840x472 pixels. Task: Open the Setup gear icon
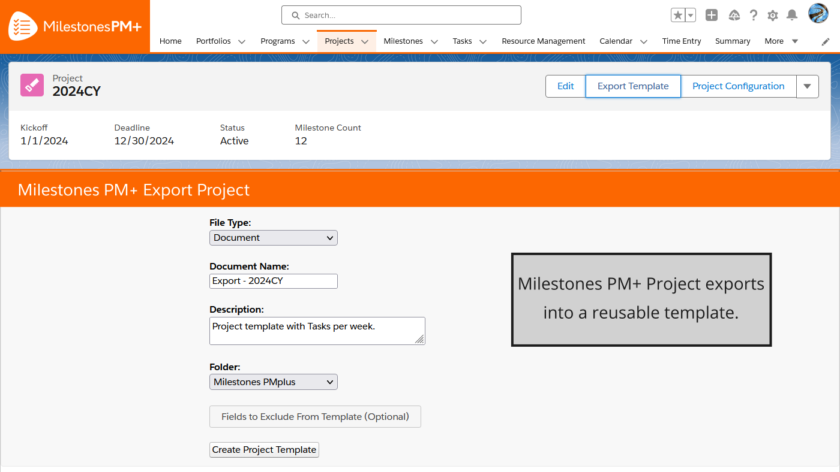click(x=773, y=16)
